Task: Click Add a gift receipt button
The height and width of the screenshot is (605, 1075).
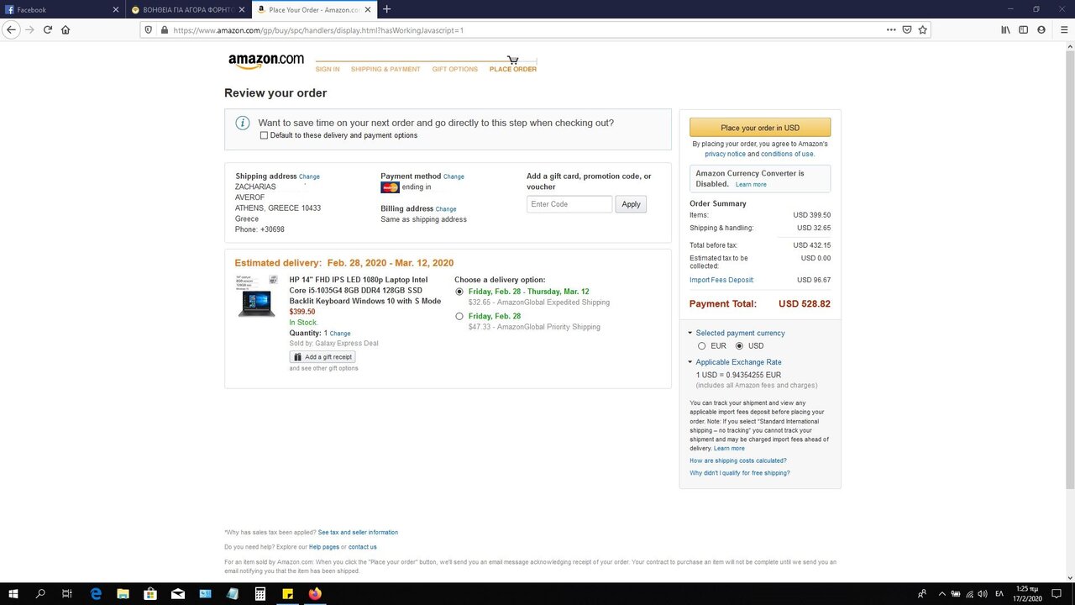Action: (x=322, y=357)
